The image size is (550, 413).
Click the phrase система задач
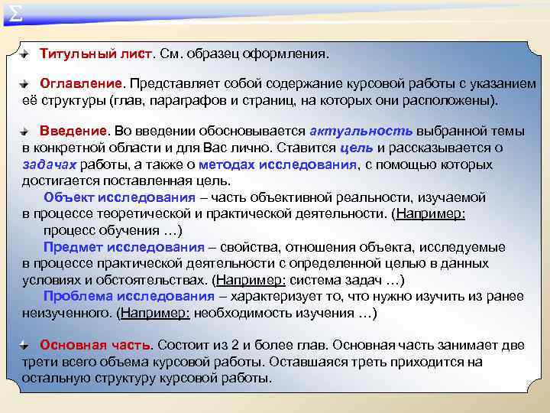click(x=335, y=280)
